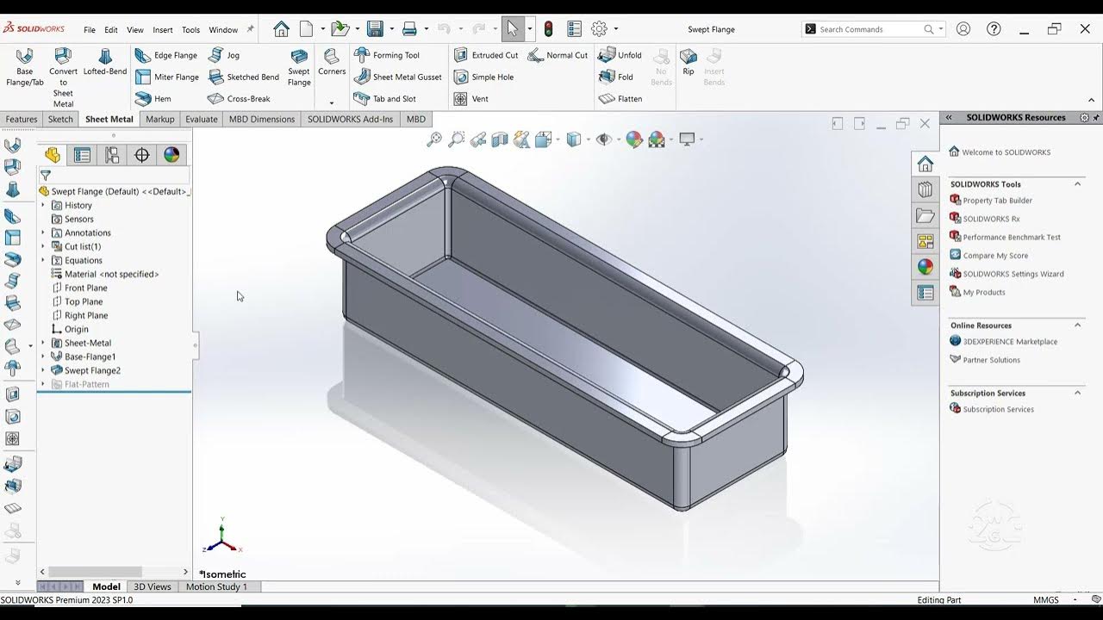The height and width of the screenshot is (620, 1103).
Task: Choose the Edge Flange tool
Action: [x=166, y=55]
